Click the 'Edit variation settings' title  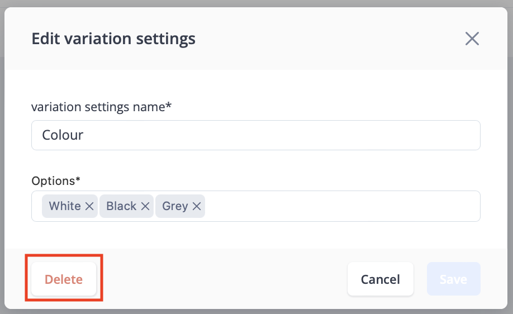tap(113, 39)
